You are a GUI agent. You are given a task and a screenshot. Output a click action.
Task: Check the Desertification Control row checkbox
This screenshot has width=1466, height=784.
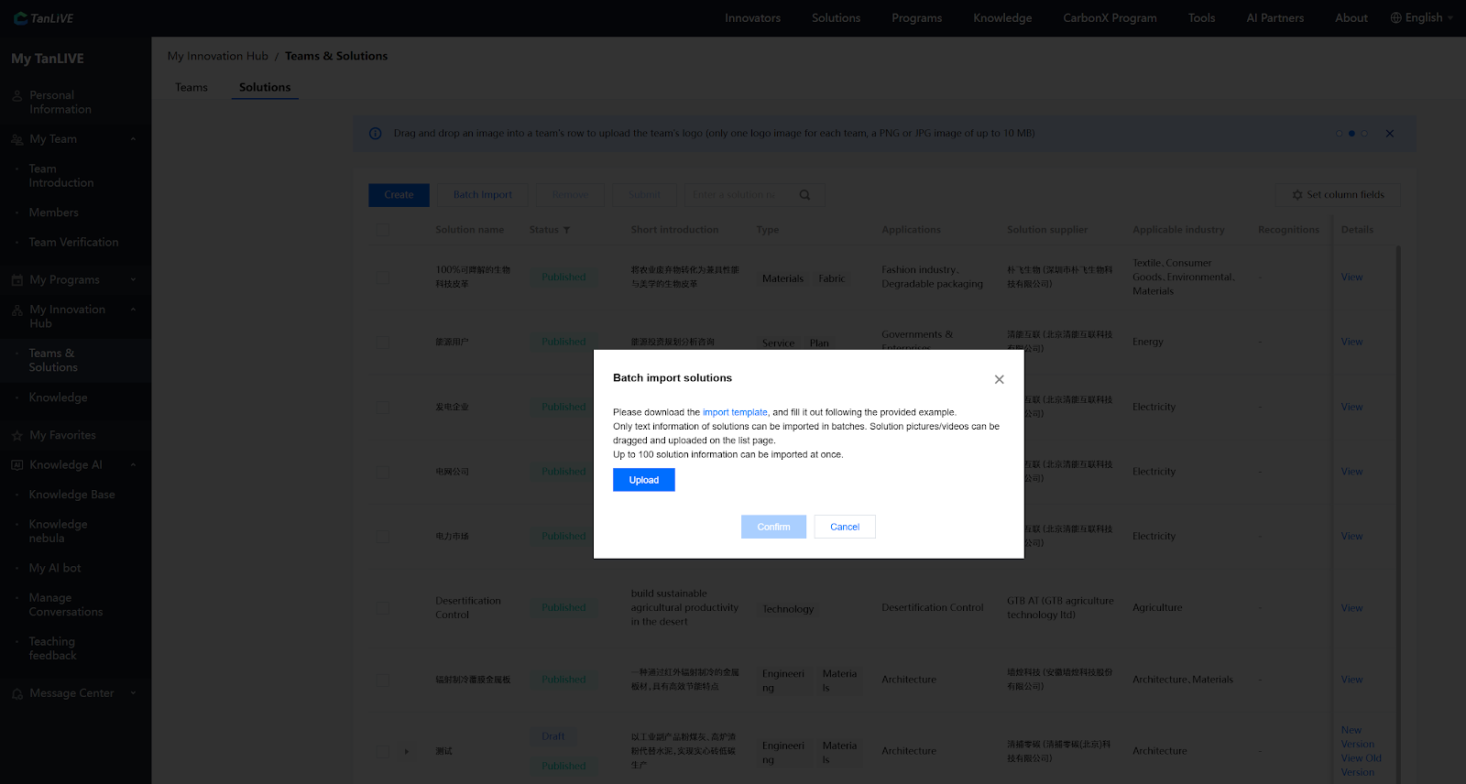click(x=383, y=608)
